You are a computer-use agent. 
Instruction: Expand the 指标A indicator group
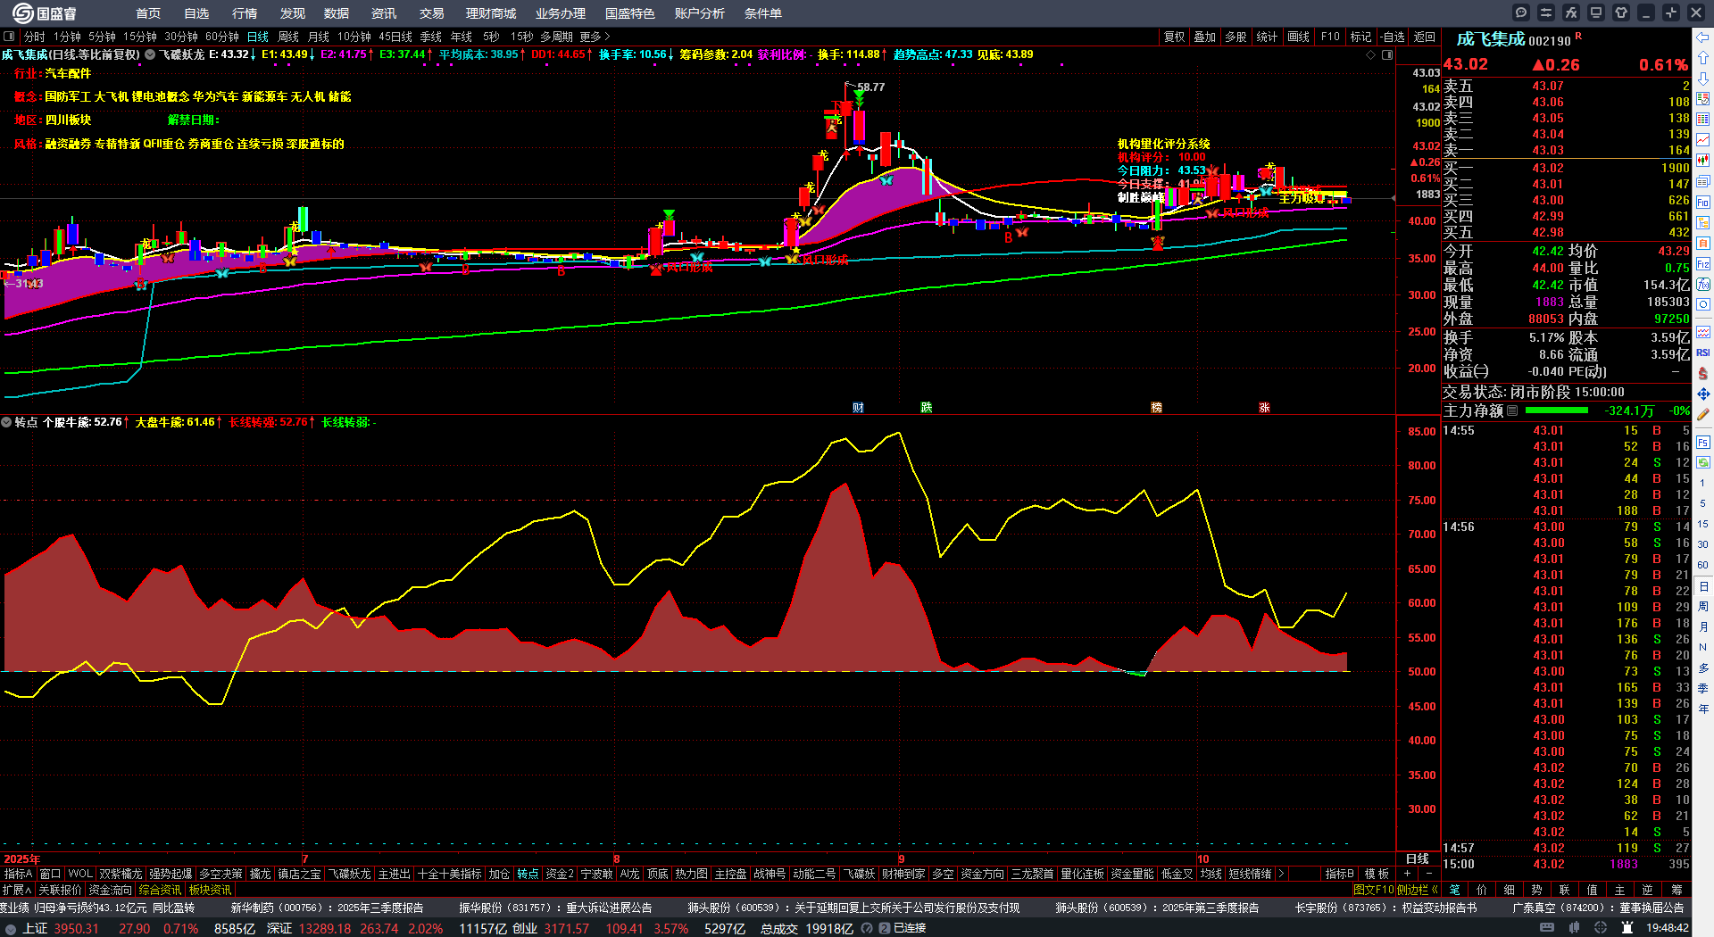(x=18, y=874)
